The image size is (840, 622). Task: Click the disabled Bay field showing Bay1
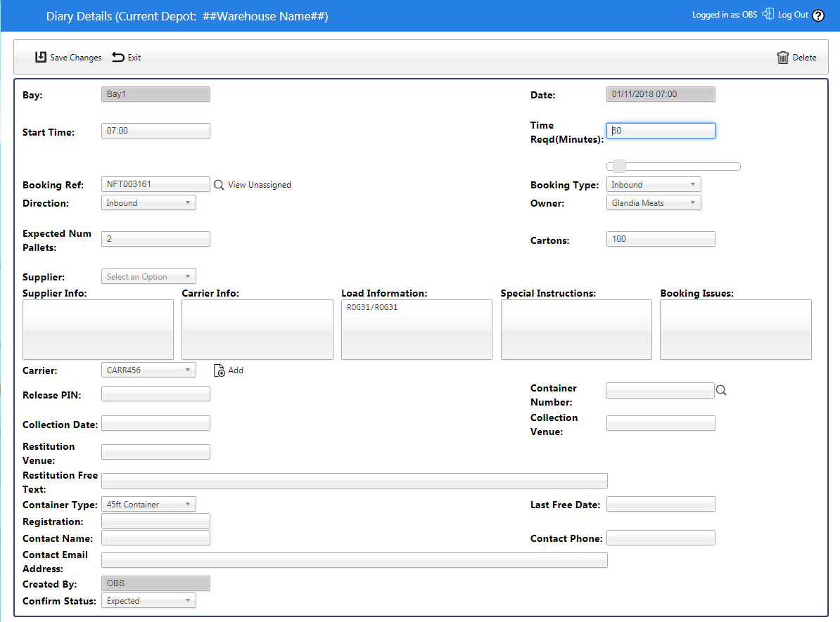(x=155, y=94)
